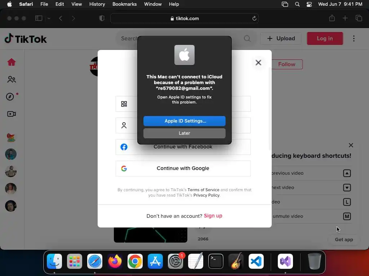Open the three-dot more options menu
Image resolution: width=369 pixels, height=276 pixels.
(x=354, y=38)
